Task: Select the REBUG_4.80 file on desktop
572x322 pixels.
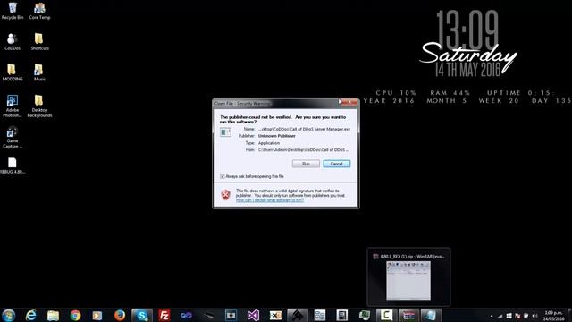Action: (13, 165)
